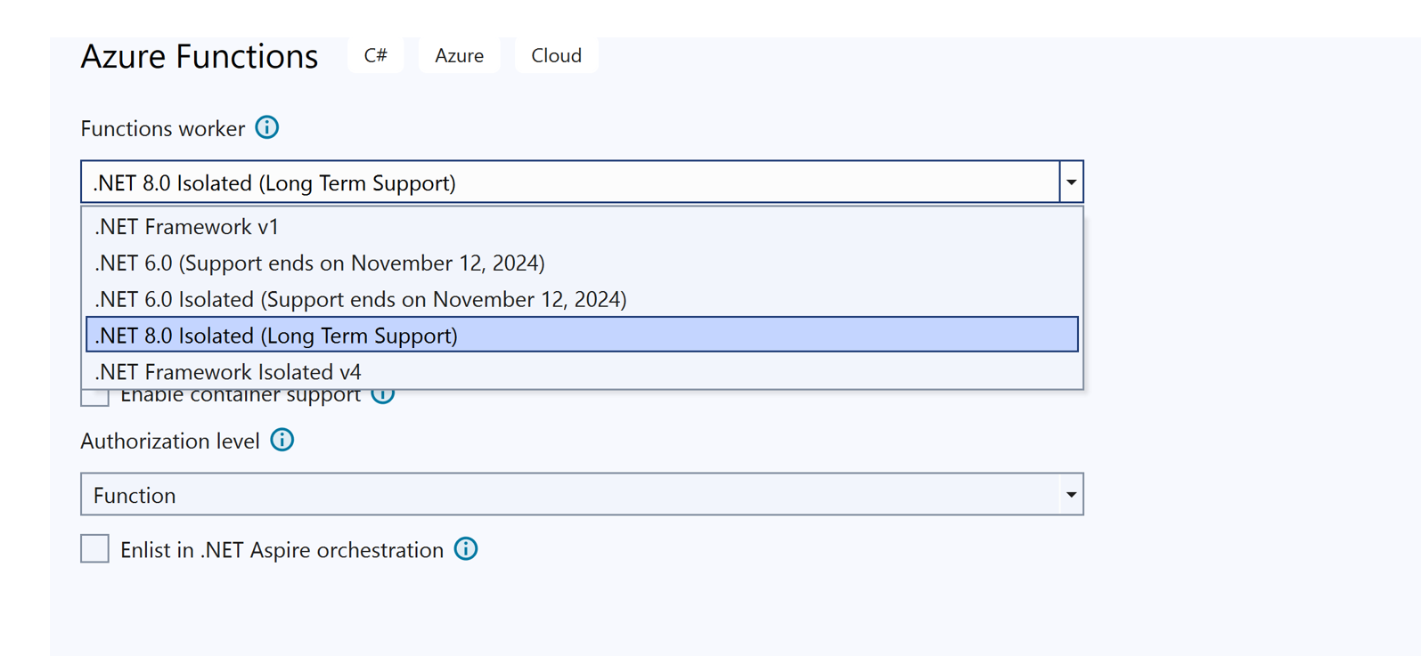
Task: Choose .NET Framework Isolated v4 option
Action: pyautogui.click(x=582, y=371)
